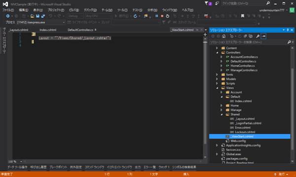Select Error.cshtml in the tree
Image resolution: width=296 pixels, height=177 pixels.
pyautogui.click(x=243, y=128)
